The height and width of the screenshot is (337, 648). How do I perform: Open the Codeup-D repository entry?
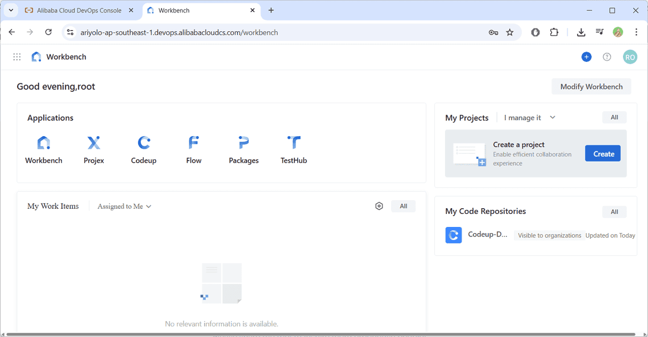click(x=487, y=234)
